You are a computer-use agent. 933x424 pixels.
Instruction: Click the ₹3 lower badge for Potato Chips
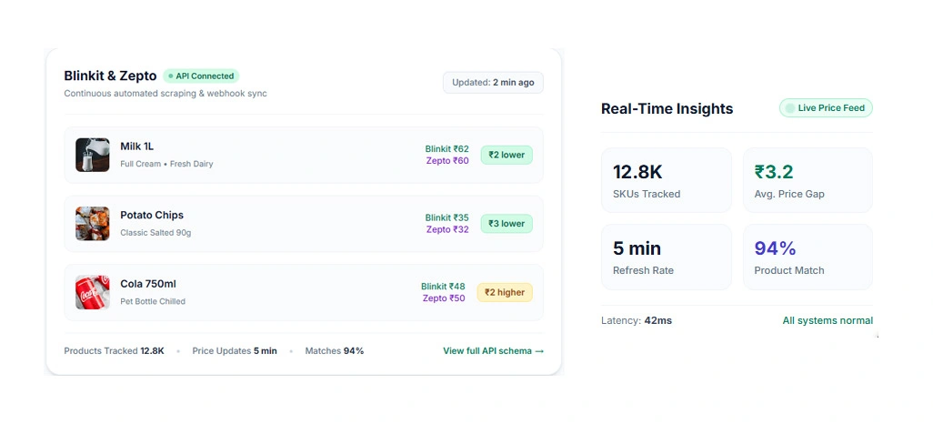pos(507,223)
